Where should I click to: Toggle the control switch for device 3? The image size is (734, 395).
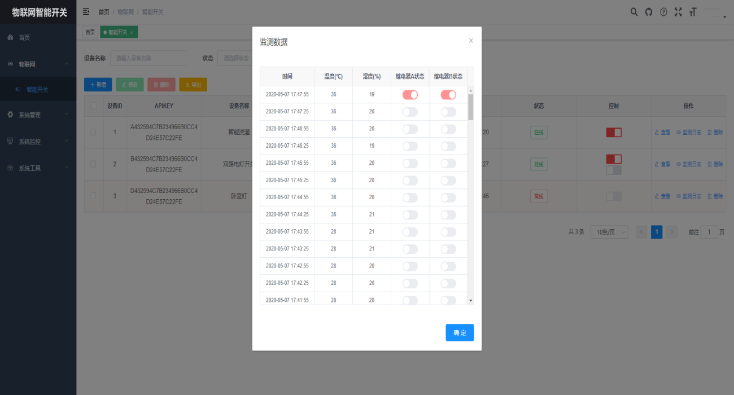pyautogui.click(x=614, y=196)
